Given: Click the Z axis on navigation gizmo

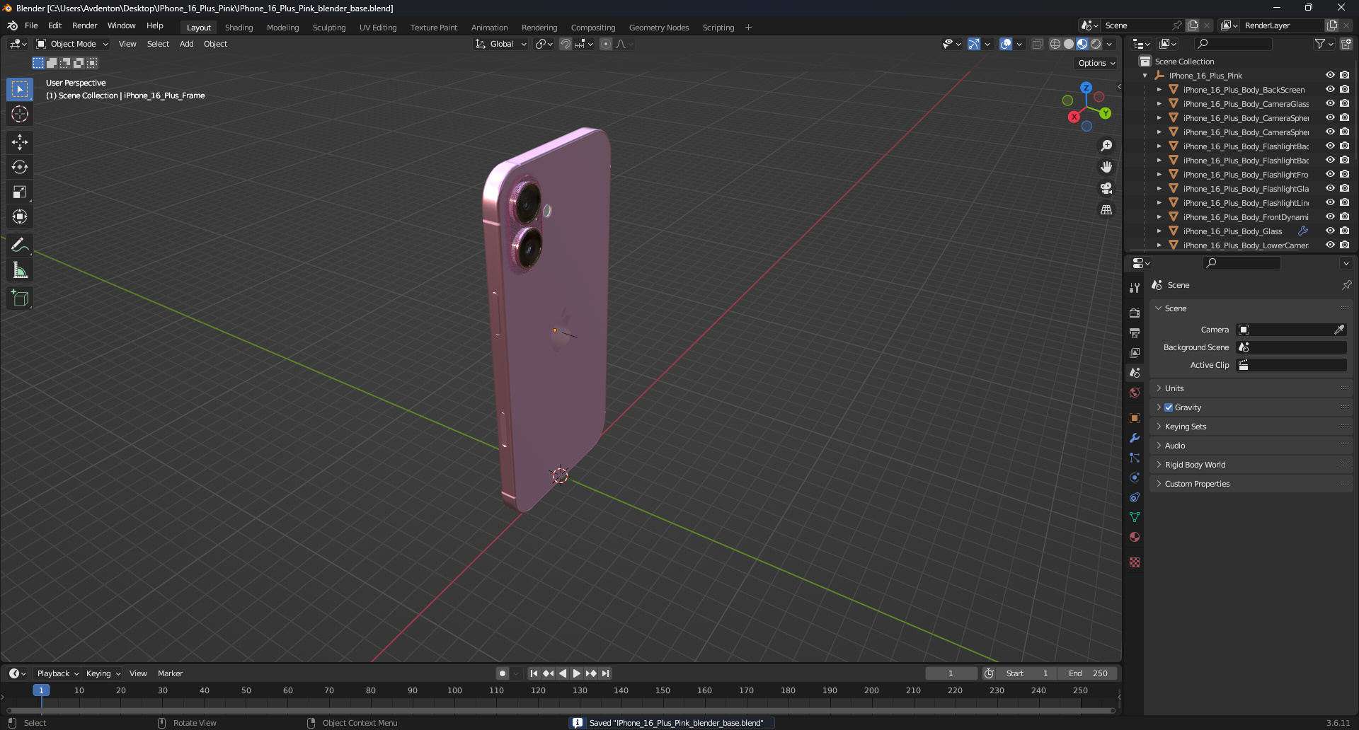Looking at the screenshot, I should tap(1086, 88).
